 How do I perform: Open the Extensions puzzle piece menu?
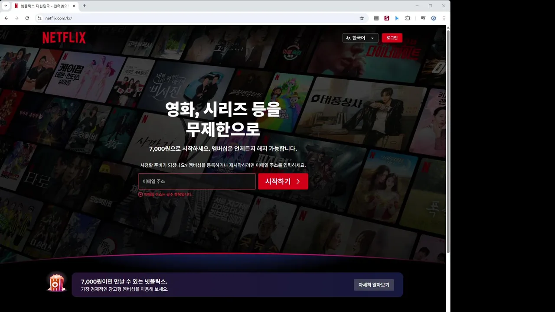pyautogui.click(x=408, y=18)
